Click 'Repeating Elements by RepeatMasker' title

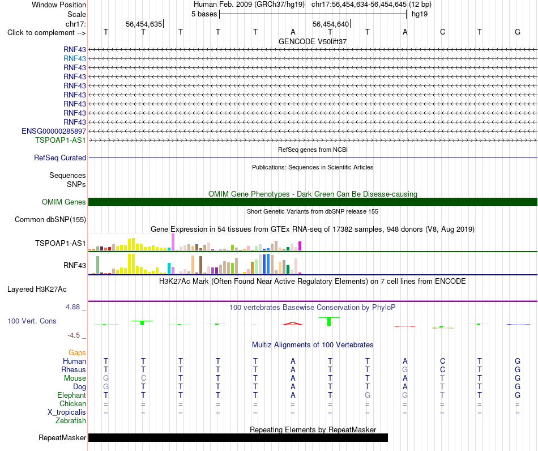313,430
